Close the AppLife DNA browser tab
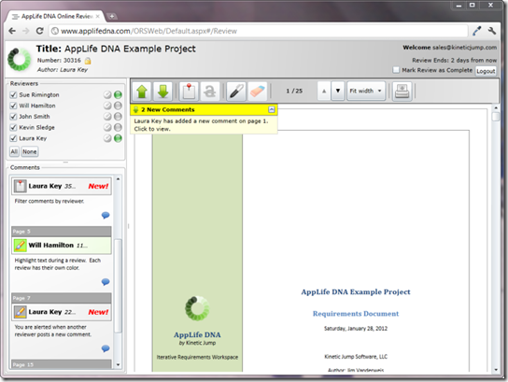The width and height of the screenshot is (508, 382). click(97, 16)
